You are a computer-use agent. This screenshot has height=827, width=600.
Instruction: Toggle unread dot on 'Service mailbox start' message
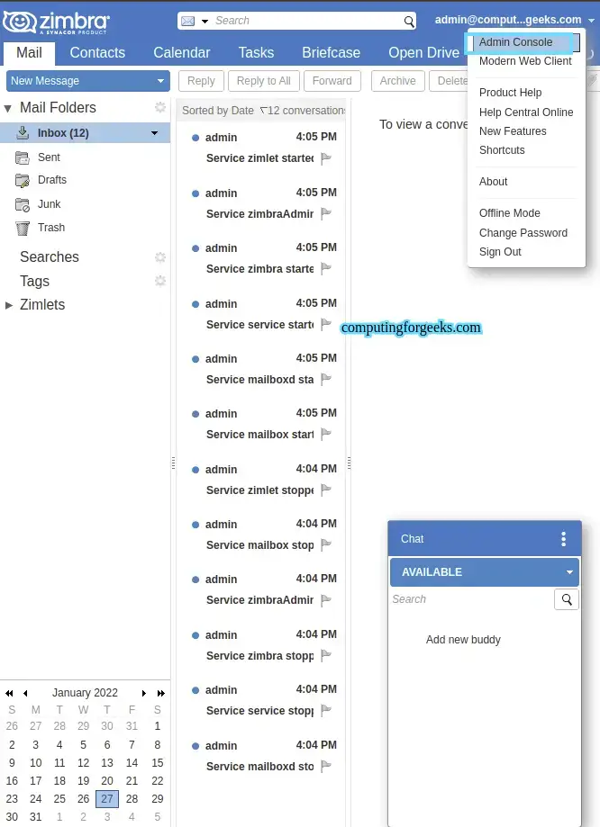click(195, 414)
